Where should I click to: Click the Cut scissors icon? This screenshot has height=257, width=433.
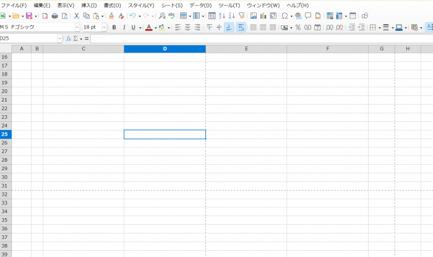click(x=77, y=15)
